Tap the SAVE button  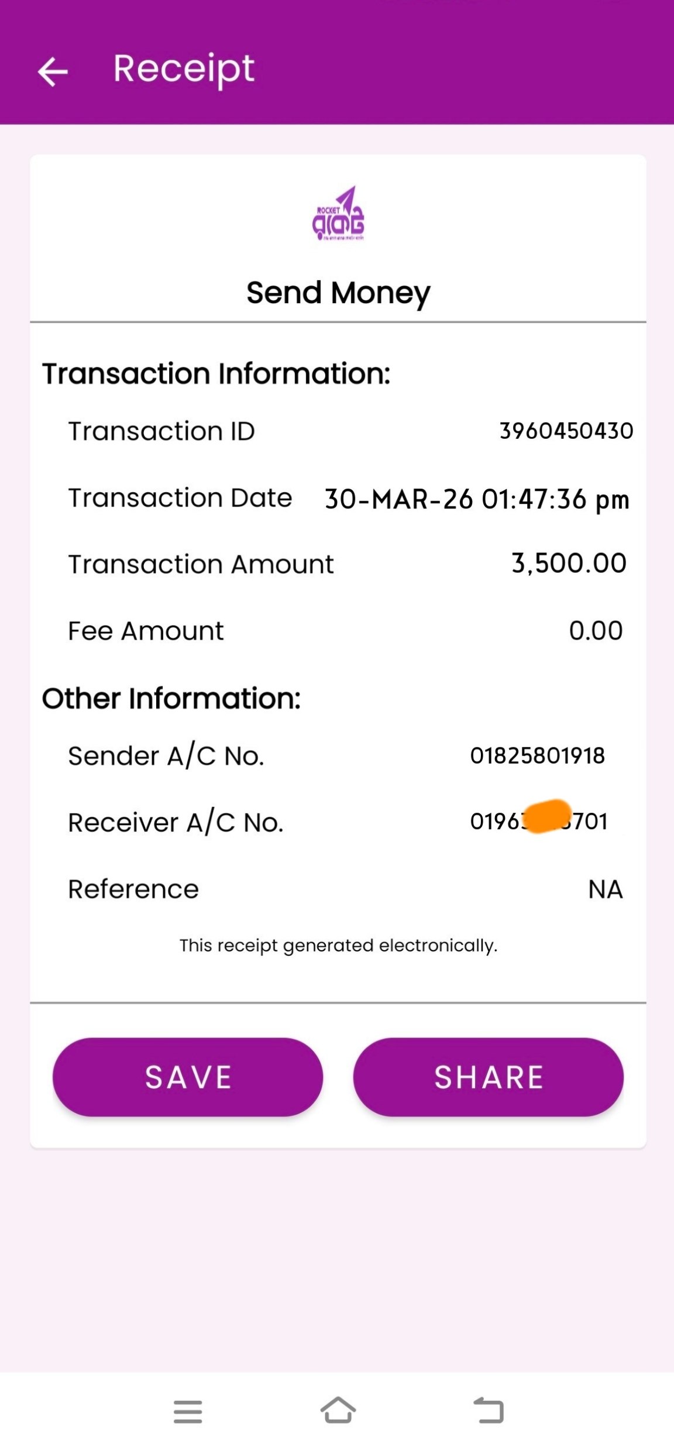(188, 1077)
